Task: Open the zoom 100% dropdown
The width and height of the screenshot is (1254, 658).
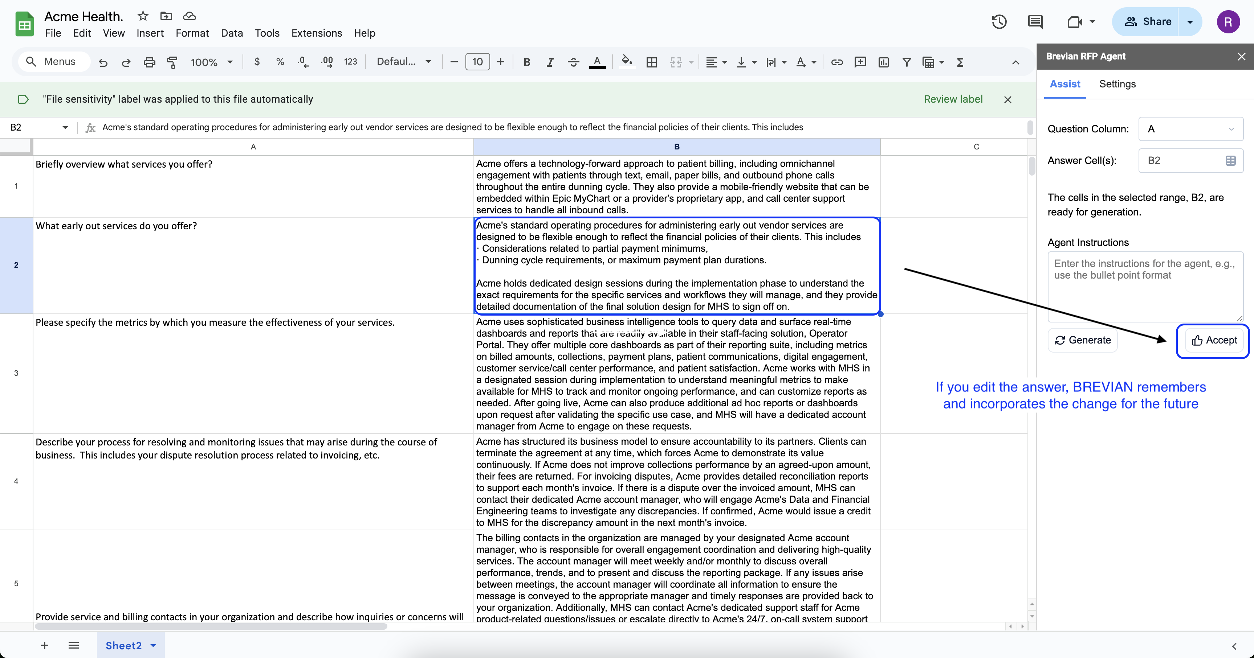Action: click(x=212, y=62)
